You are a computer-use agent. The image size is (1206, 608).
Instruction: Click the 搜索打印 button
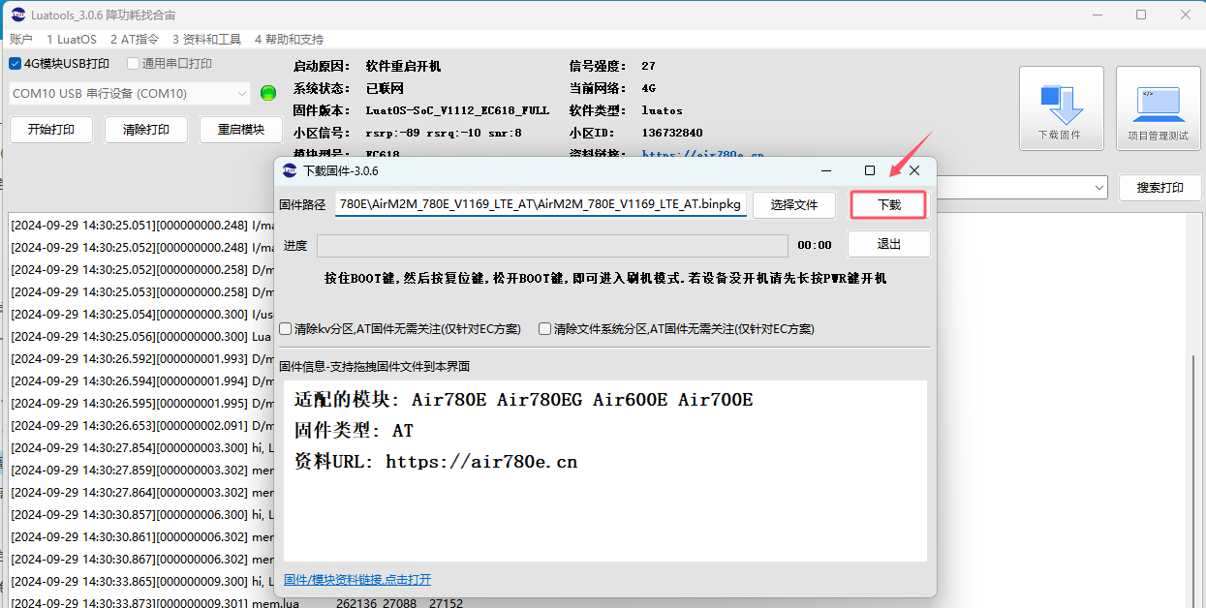1160,188
